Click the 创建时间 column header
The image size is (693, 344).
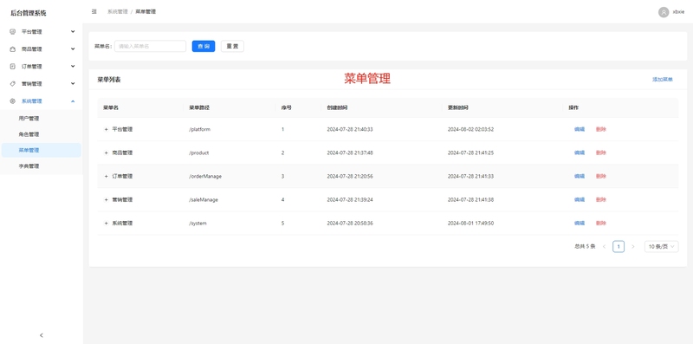tap(337, 108)
